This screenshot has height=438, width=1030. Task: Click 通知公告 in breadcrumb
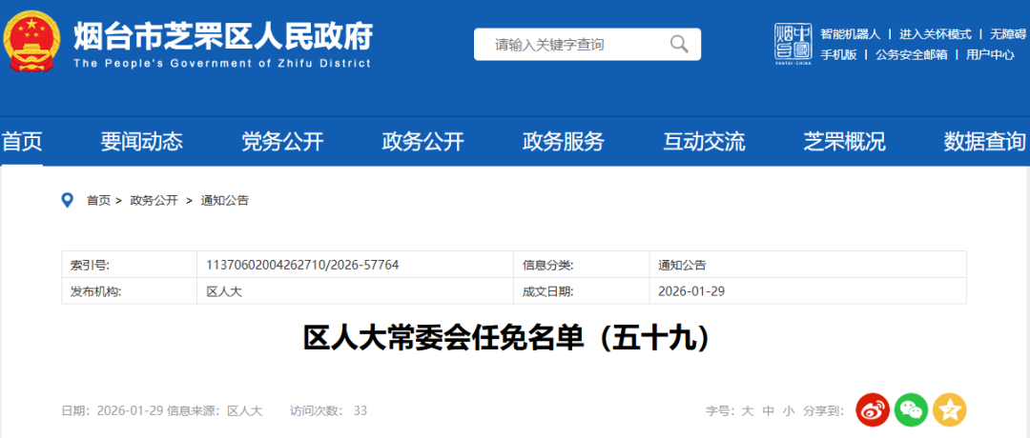[x=224, y=200]
